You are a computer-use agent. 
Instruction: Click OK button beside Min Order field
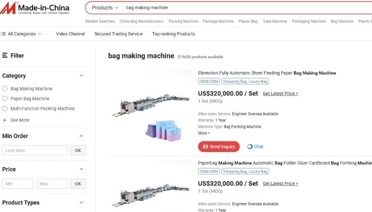[78, 151]
